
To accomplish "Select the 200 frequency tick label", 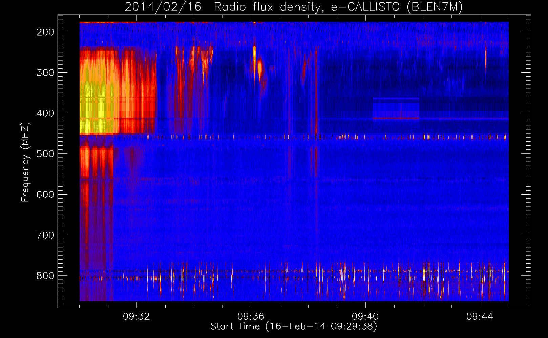I will click(45, 32).
